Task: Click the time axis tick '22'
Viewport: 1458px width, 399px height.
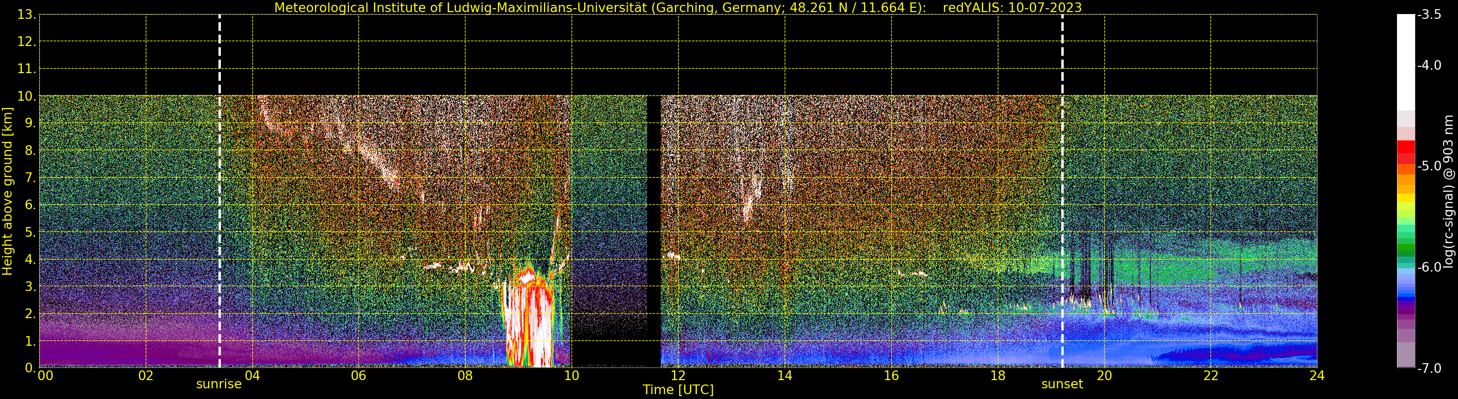Action: (1210, 376)
